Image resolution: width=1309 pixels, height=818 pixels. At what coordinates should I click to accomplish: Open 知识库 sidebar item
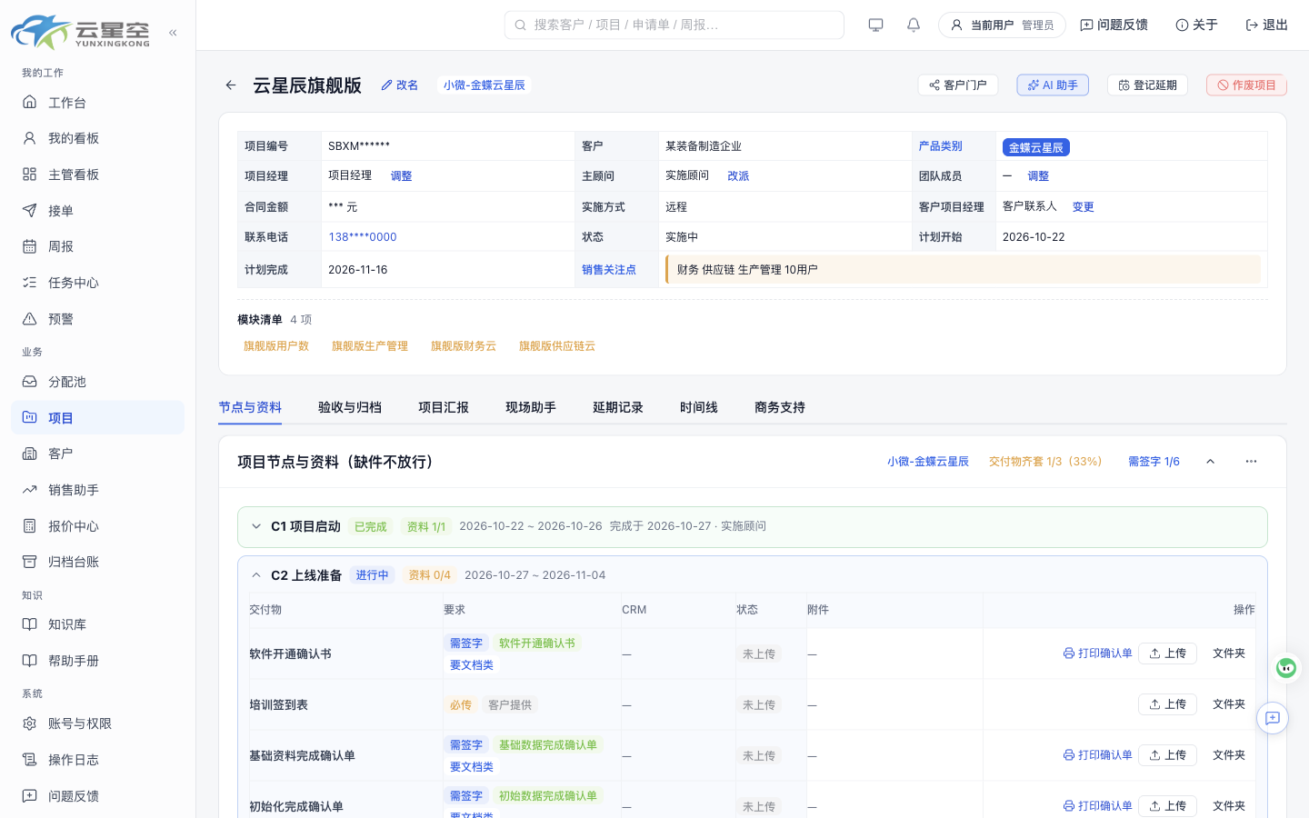[98, 624]
